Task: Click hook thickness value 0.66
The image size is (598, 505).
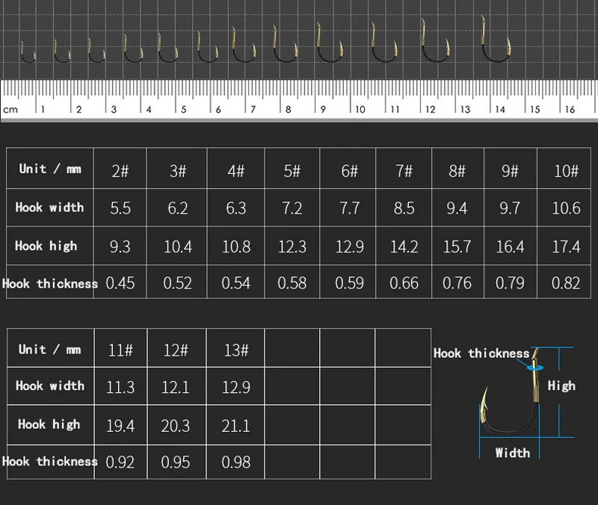Action: [x=404, y=283]
